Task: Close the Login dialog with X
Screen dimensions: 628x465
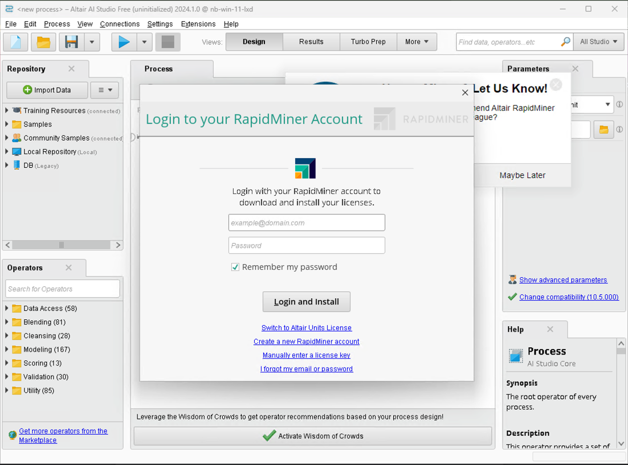Action: (x=465, y=92)
